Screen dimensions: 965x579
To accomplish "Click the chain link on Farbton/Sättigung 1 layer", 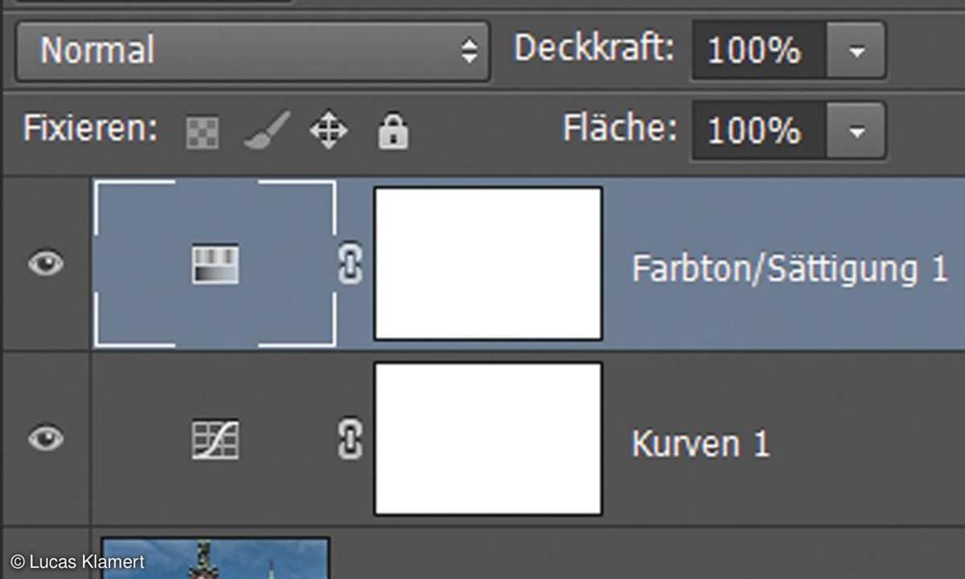I will [x=349, y=265].
